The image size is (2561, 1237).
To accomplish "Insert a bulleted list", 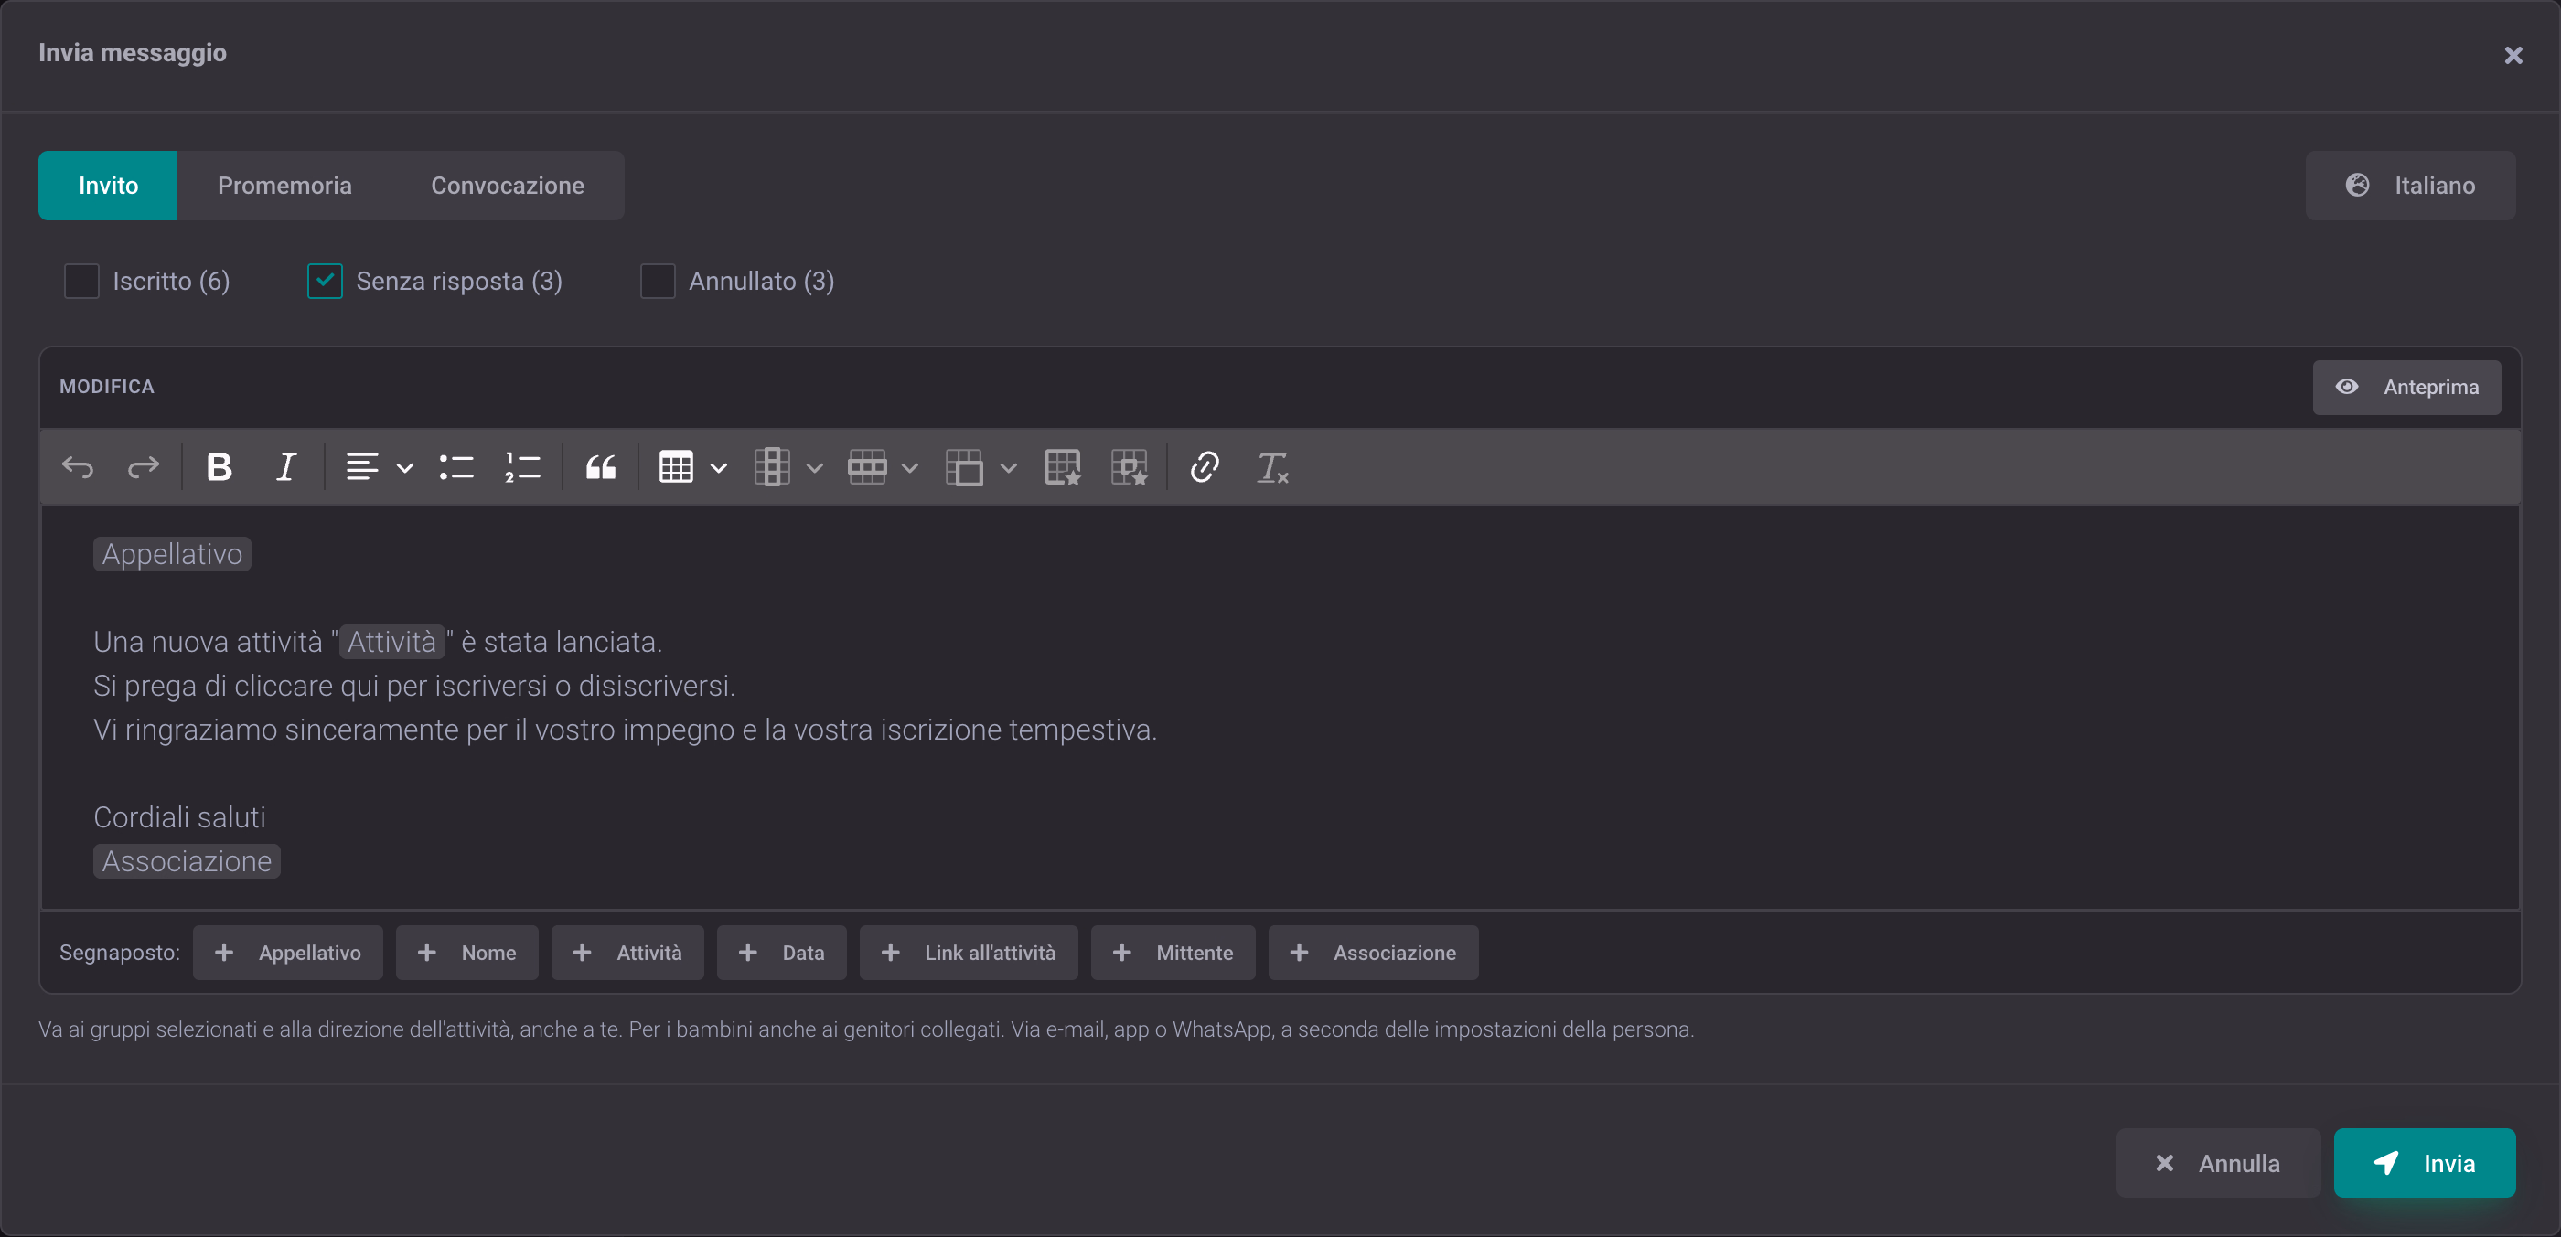I will 456,467.
